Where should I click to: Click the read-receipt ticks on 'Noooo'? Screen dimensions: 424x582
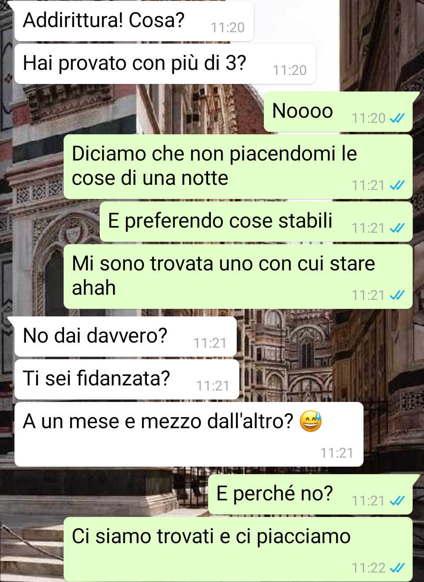click(397, 118)
